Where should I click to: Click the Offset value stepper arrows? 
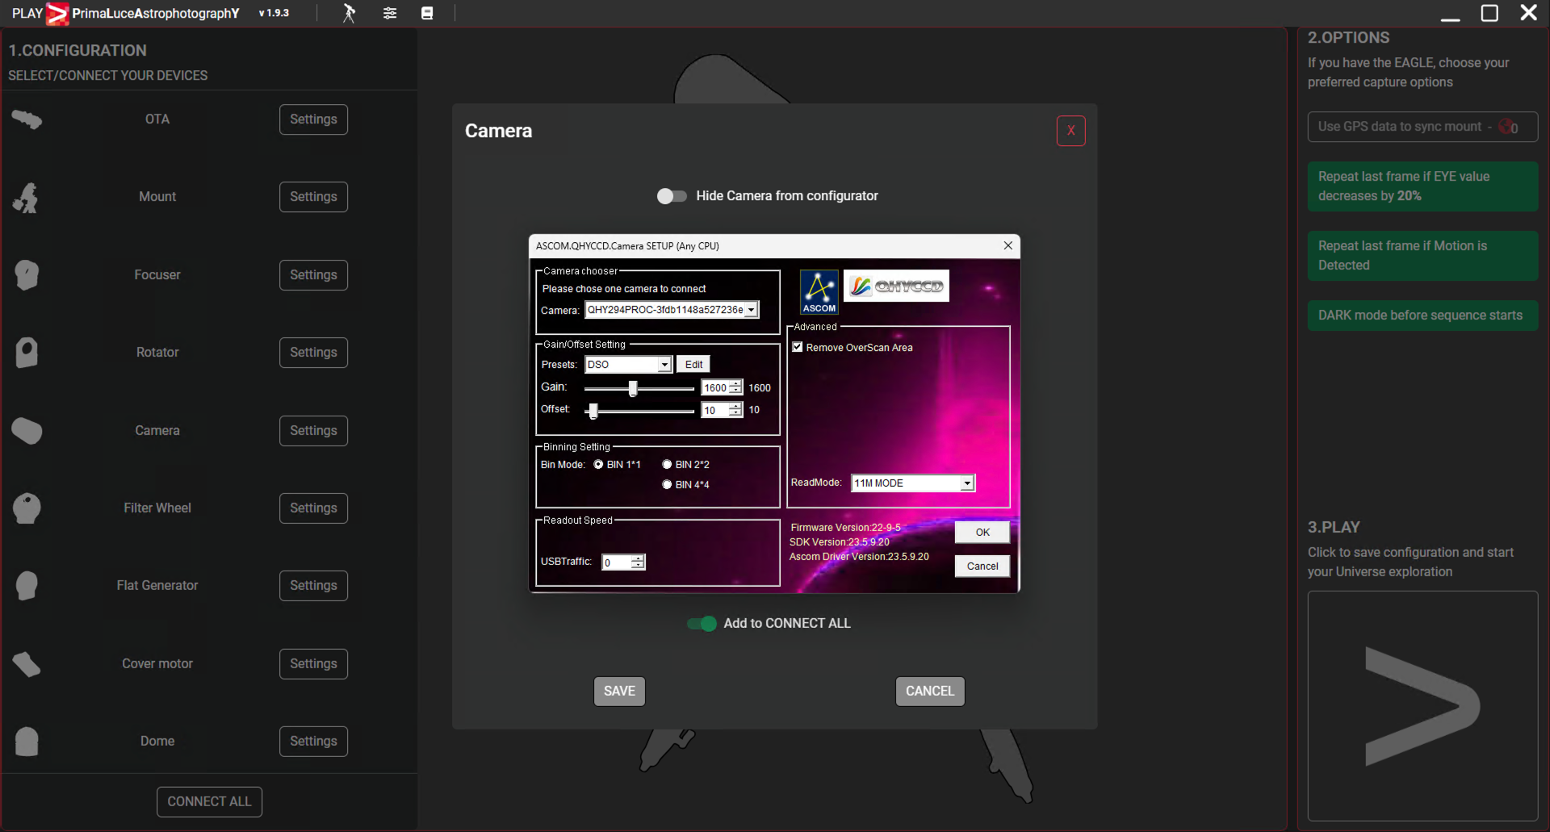735,411
